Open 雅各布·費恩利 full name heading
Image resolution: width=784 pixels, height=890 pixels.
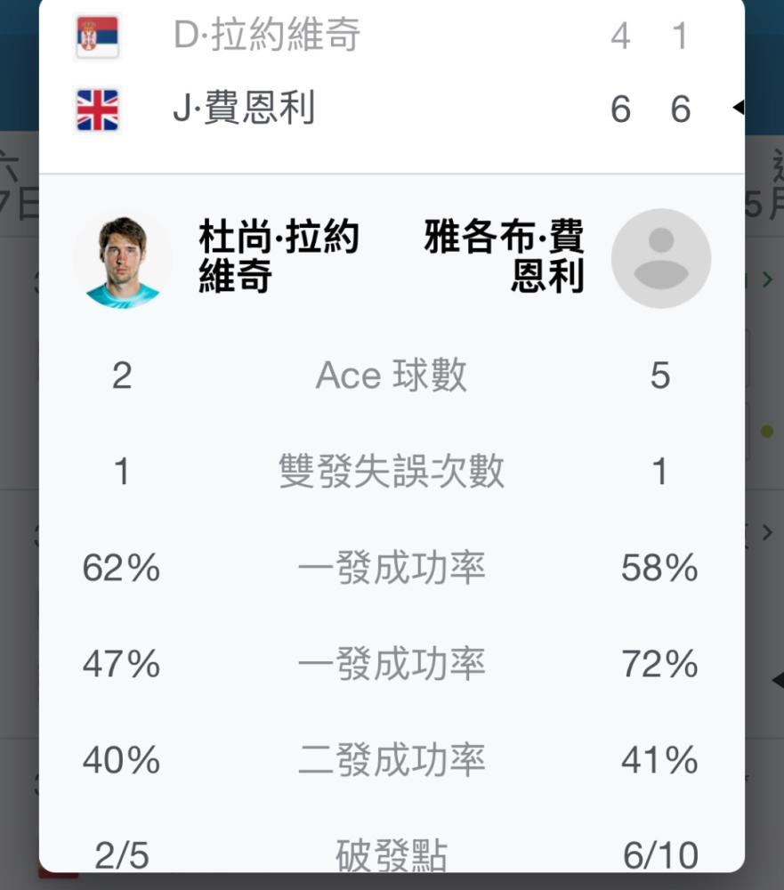tap(504, 256)
